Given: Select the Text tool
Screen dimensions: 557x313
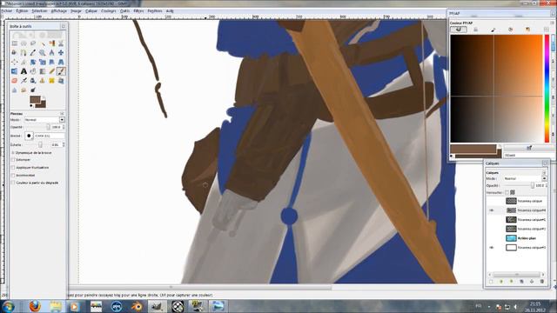Looking at the screenshot, I should click(23, 71).
